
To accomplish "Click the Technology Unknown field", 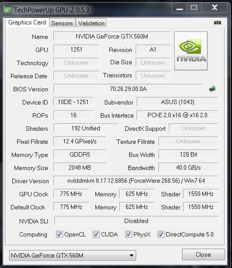I will coord(76,63).
